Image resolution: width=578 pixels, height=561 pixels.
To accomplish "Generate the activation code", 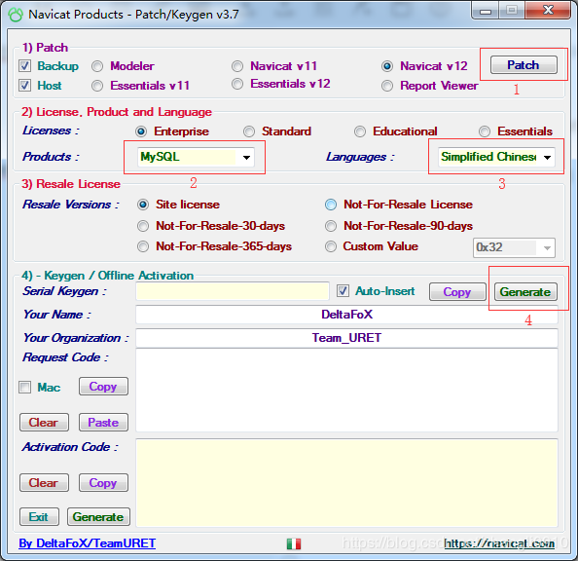I will [98, 517].
